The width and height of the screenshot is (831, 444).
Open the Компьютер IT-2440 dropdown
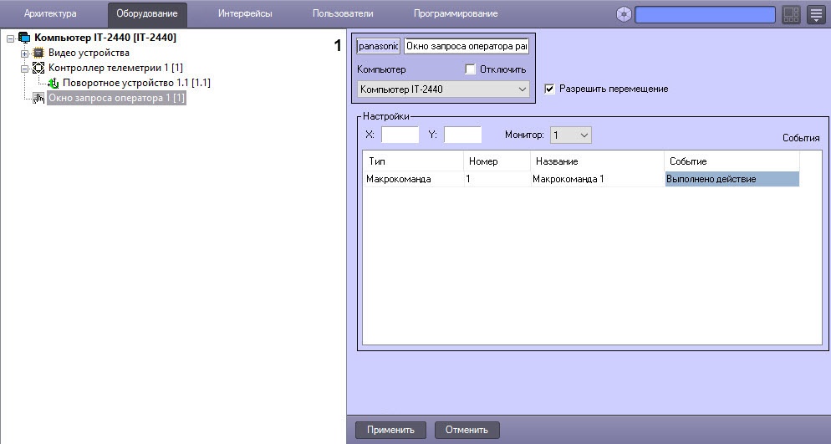click(x=443, y=89)
